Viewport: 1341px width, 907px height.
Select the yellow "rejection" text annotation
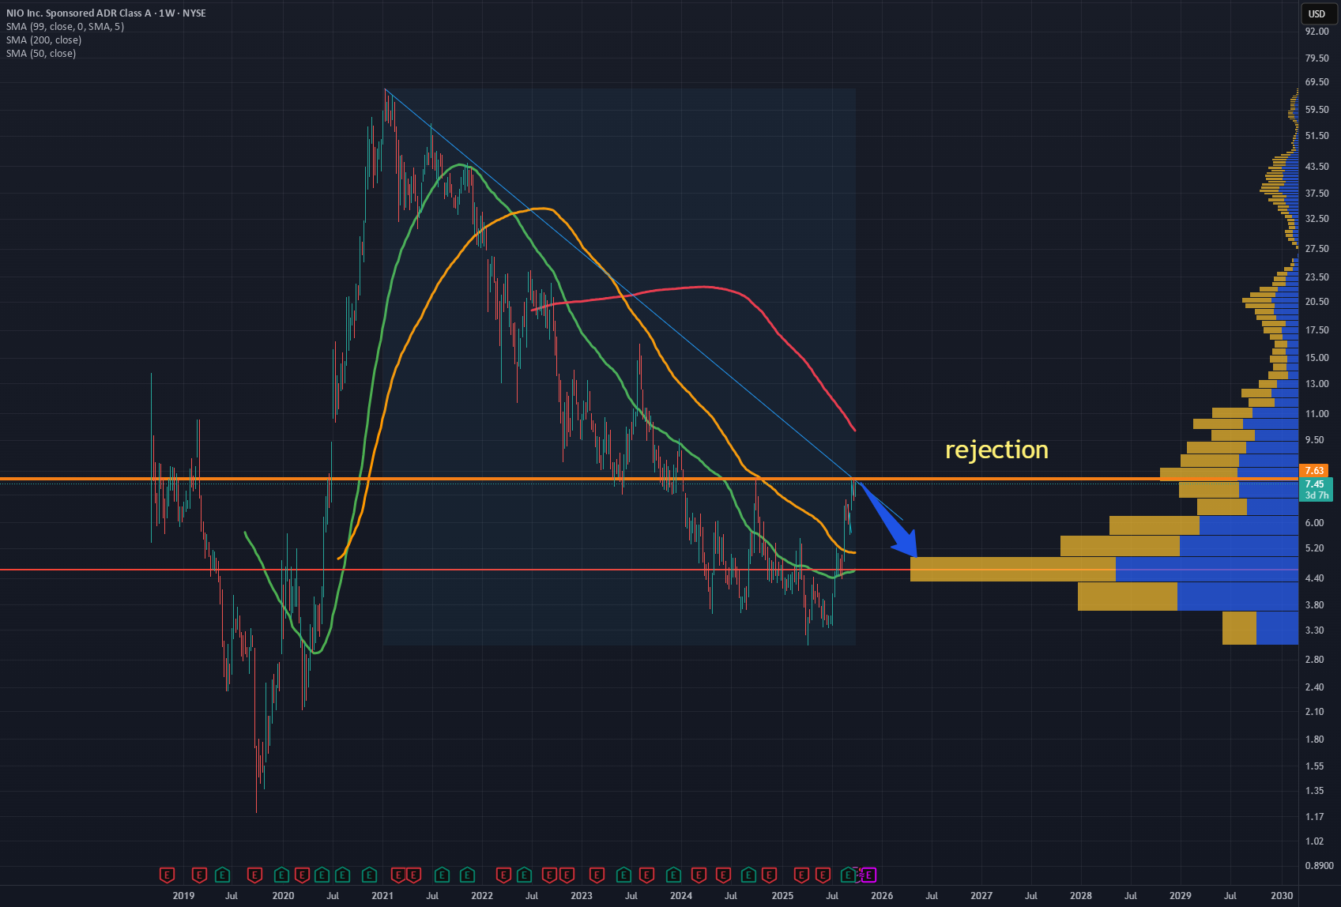tap(996, 450)
